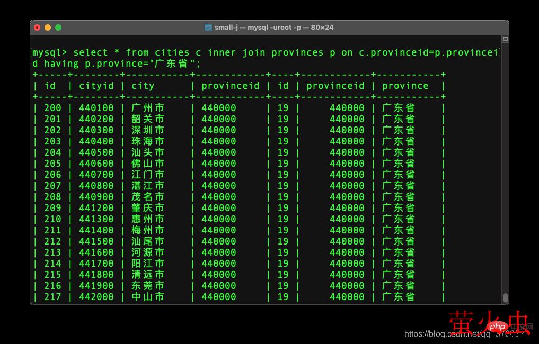Click the cityid value 442000
Viewport: 539px width, 344px height.
(x=96, y=297)
